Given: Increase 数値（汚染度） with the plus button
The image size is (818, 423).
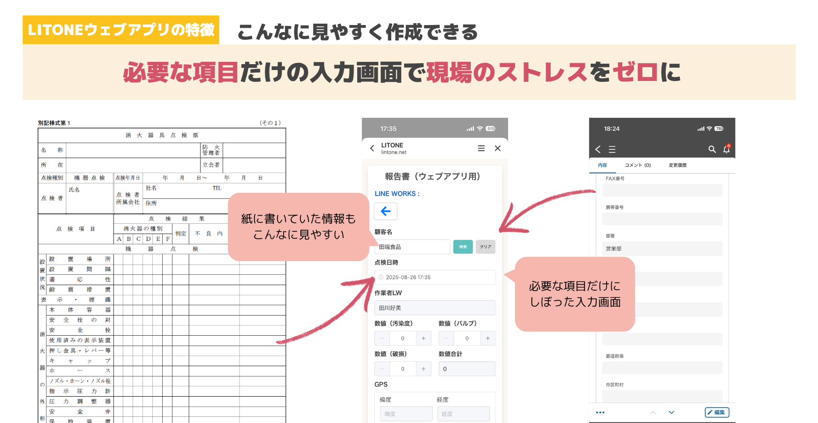Looking at the screenshot, I should (424, 338).
